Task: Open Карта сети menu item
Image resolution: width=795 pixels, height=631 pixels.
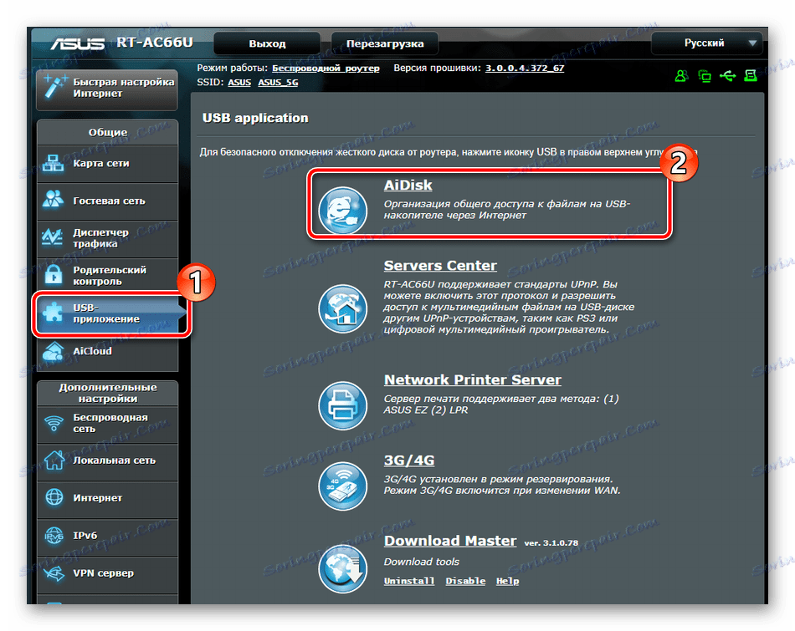Action: tap(107, 164)
